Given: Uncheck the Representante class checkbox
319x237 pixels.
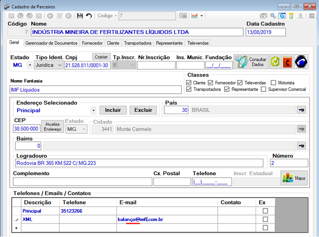Looking at the screenshot, I should (x=227, y=89).
